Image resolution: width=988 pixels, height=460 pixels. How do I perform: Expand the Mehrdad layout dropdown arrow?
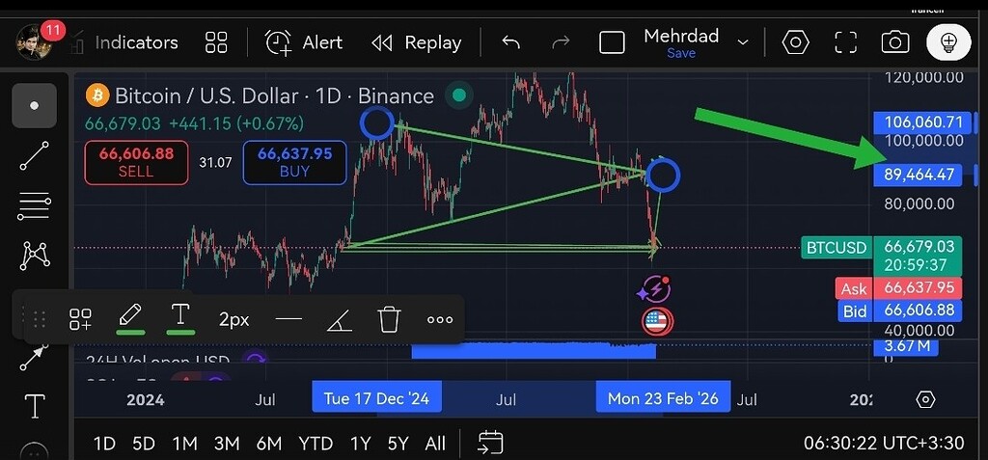point(743,42)
